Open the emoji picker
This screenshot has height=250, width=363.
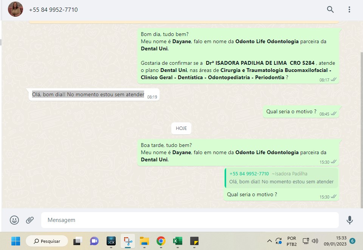[14, 220]
